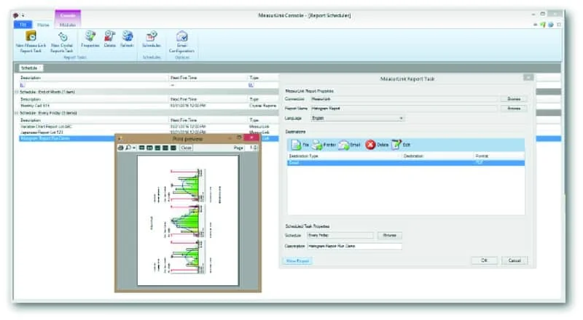Screen dimensions: 583x320
Task: Add a File destination
Action: click(x=300, y=145)
